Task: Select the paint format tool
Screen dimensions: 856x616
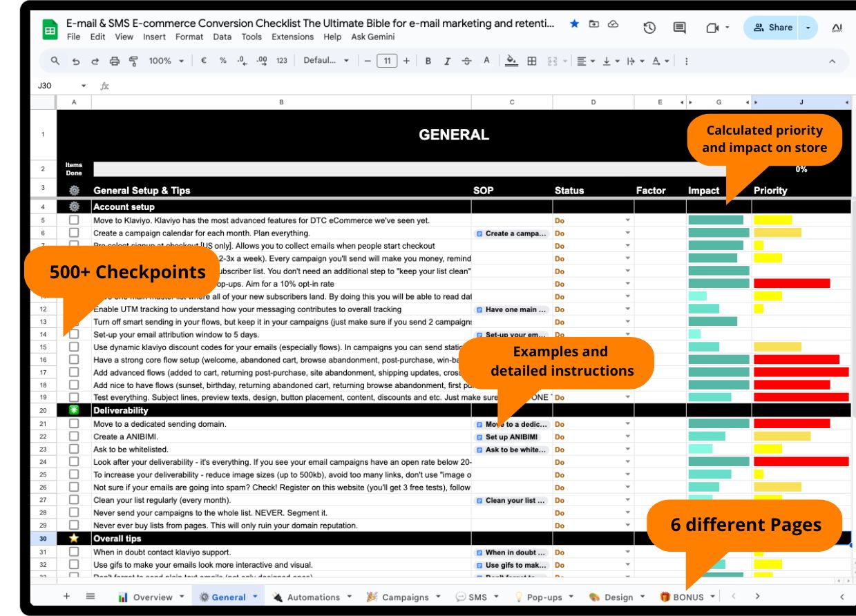Action: tap(133, 61)
